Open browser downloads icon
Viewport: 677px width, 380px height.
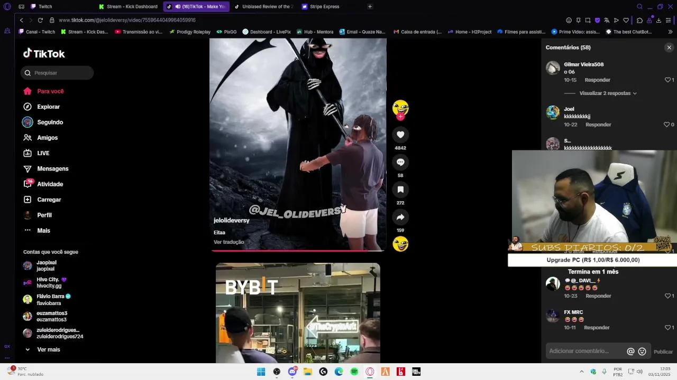[658, 20]
